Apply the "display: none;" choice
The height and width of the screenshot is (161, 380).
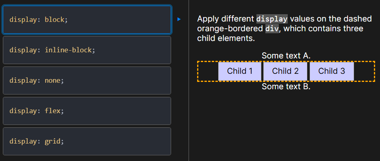[x=87, y=80]
